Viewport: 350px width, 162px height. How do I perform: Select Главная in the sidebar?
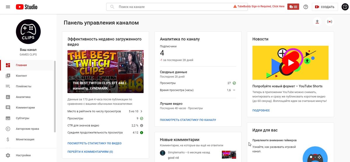27,65
